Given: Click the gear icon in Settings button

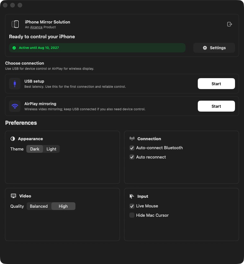Looking at the screenshot, I should (x=205, y=48).
